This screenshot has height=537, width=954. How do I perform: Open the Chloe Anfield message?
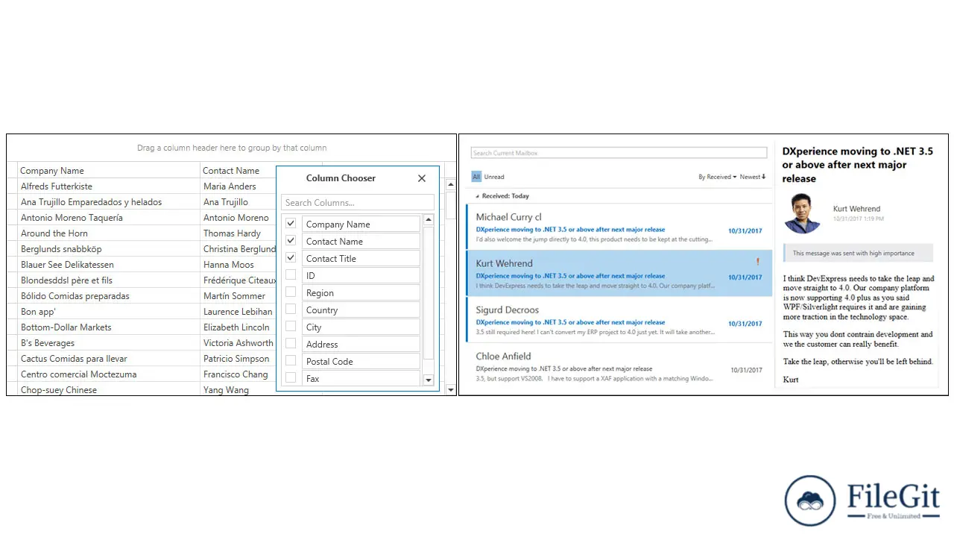pos(619,366)
